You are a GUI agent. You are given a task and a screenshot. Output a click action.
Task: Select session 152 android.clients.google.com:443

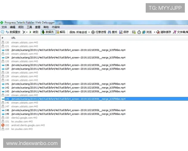click(x=28, y=125)
